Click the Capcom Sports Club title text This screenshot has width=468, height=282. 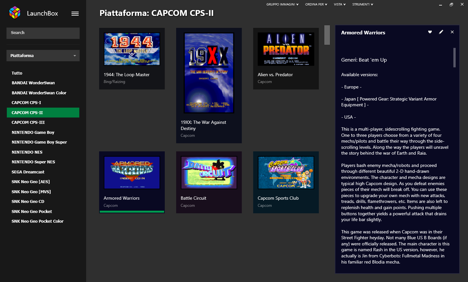[278, 198]
